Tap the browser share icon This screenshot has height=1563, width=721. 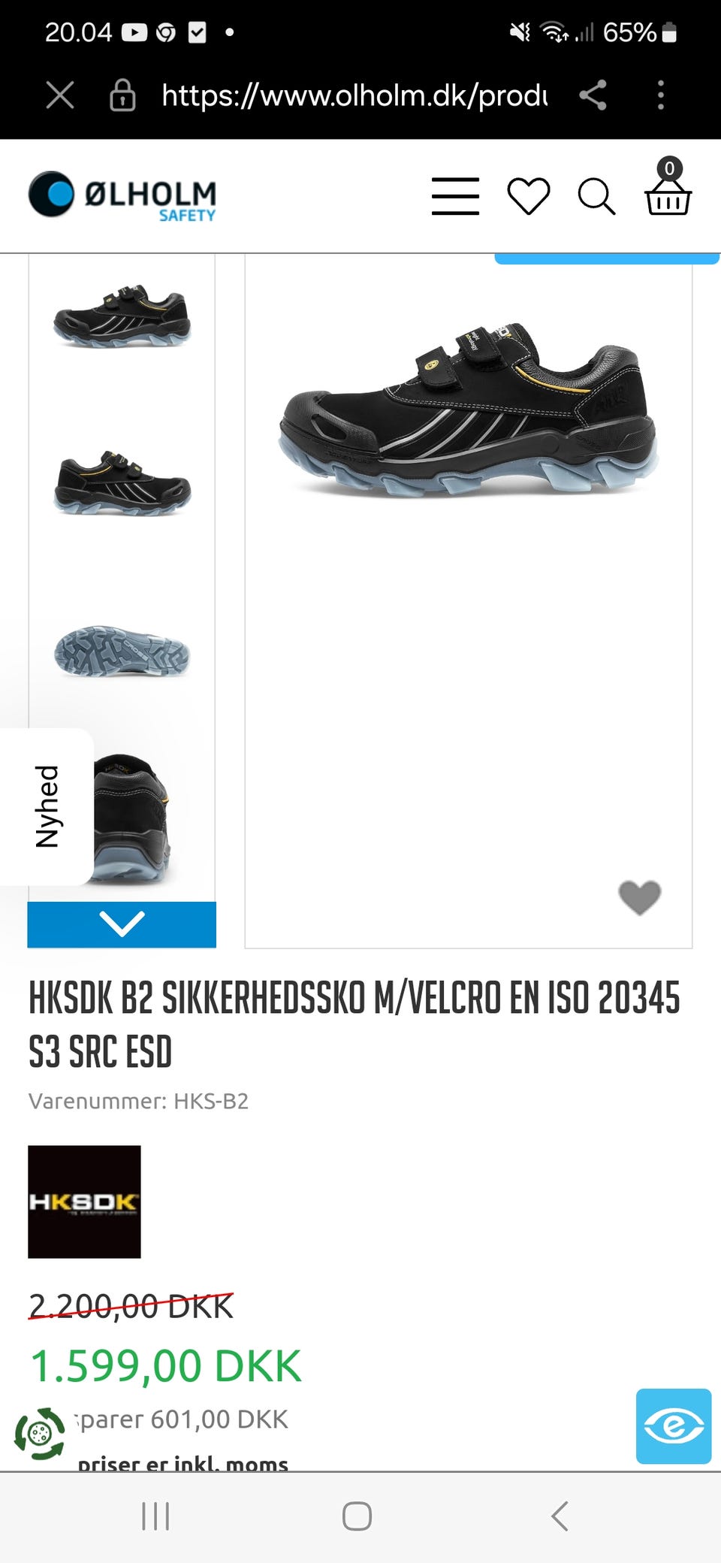593,95
